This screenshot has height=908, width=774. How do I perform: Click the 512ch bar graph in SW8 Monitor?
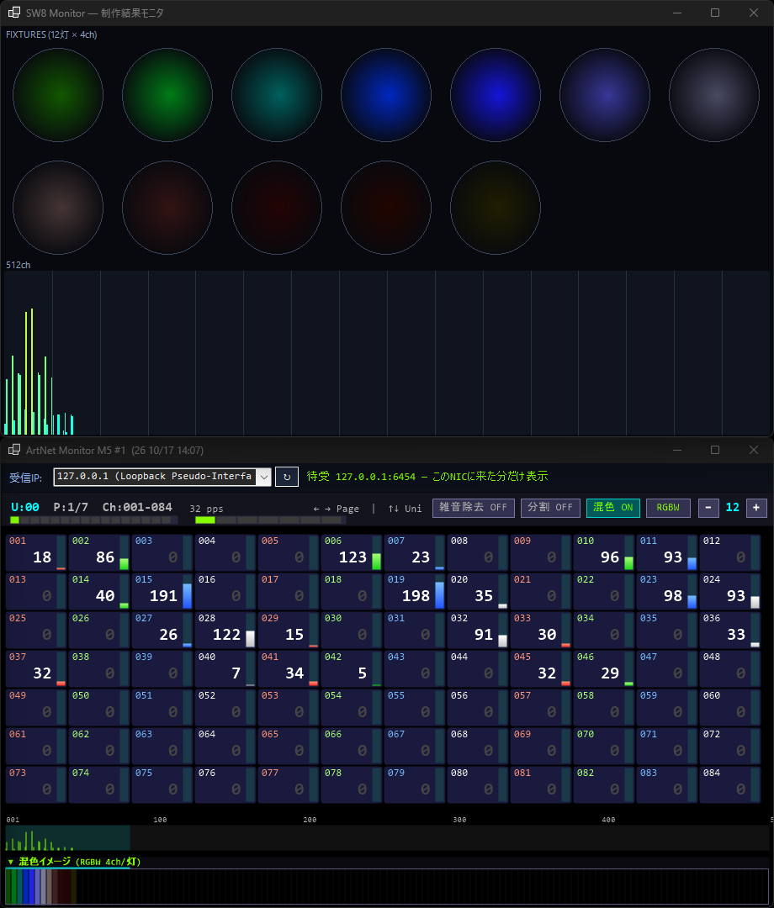pyautogui.click(x=387, y=352)
